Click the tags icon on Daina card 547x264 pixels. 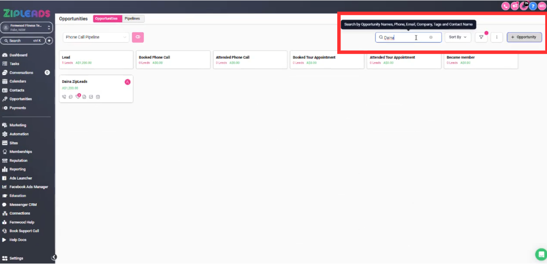point(78,97)
